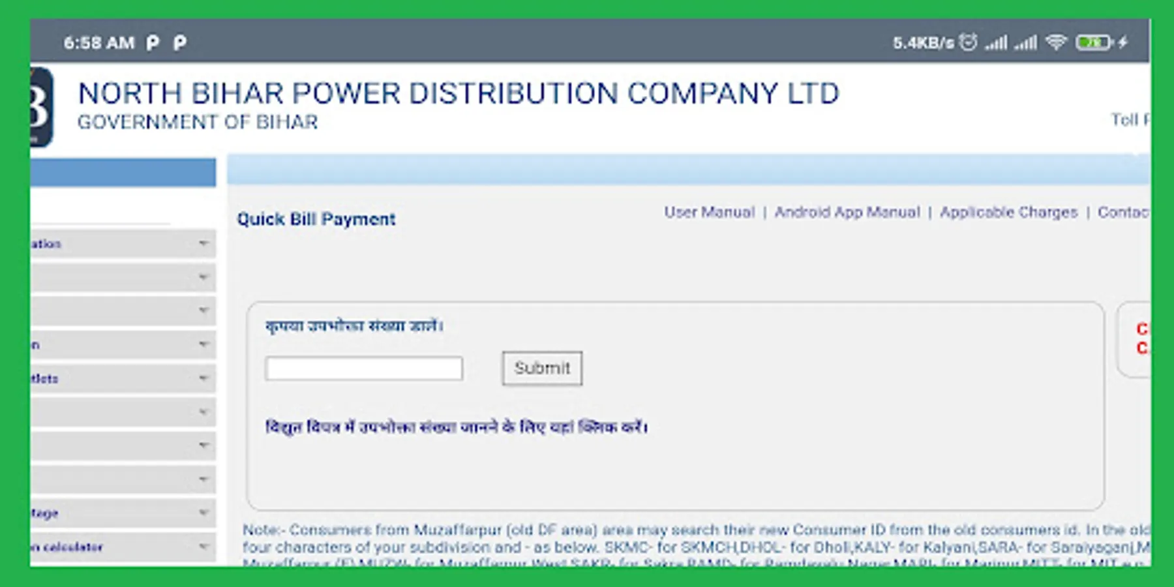Focus the consumer number input field
This screenshot has width=1174, height=587.
coord(364,369)
